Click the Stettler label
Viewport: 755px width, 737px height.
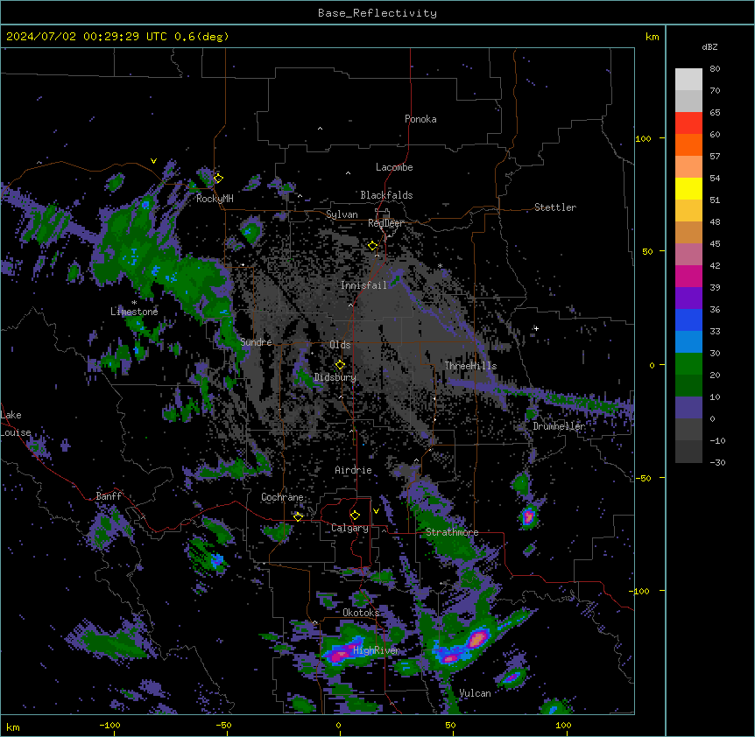tap(555, 207)
